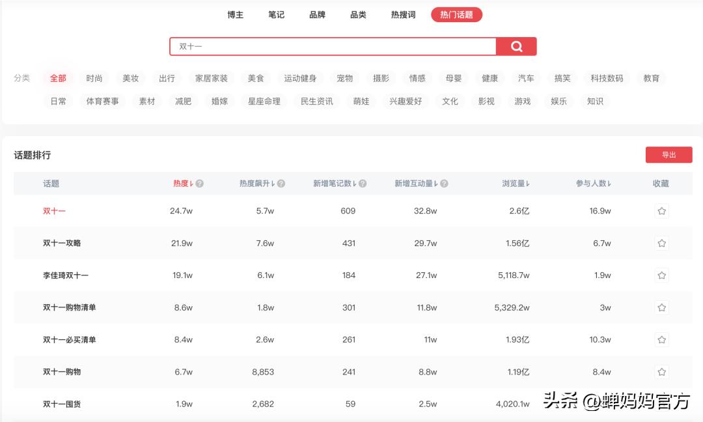Toggle the favorite star for 双十一必买清单
Image resolution: width=703 pixels, height=422 pixels.
tap(661, 339)
